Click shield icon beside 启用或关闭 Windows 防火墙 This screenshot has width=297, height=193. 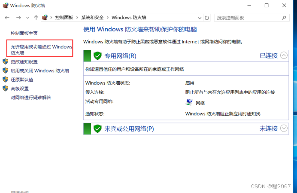[x=5, y=70]
